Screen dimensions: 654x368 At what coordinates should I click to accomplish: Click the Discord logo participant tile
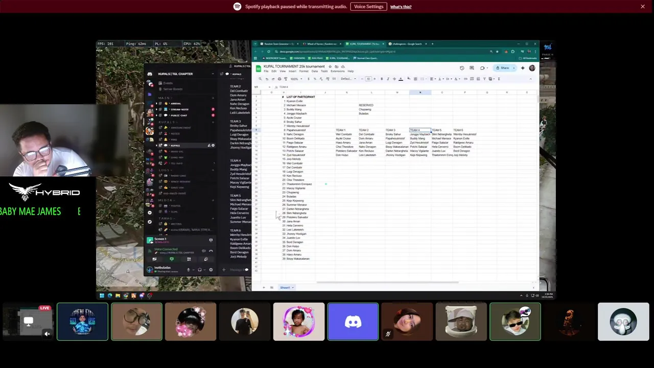coord(353,321)
